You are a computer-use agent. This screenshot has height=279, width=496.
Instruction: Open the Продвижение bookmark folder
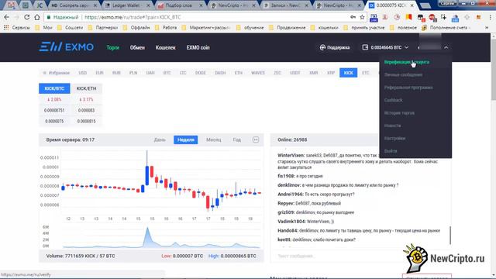coord(288,28)
